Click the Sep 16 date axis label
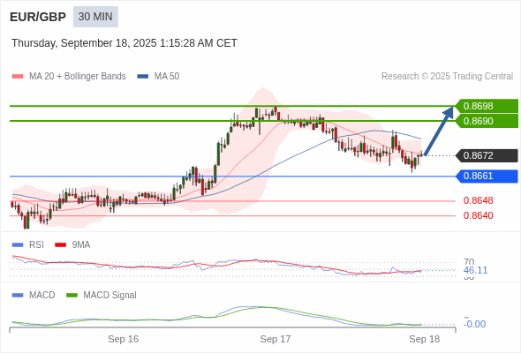The height and width of the screenshot is (353, 521). coord(124,339)
